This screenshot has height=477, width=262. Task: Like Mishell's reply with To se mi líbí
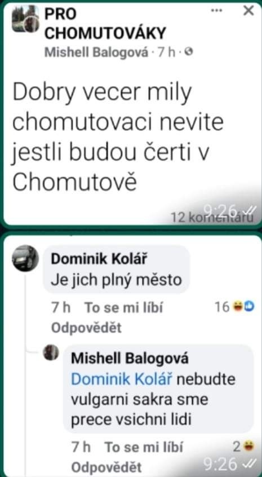[x=144, y=448]
